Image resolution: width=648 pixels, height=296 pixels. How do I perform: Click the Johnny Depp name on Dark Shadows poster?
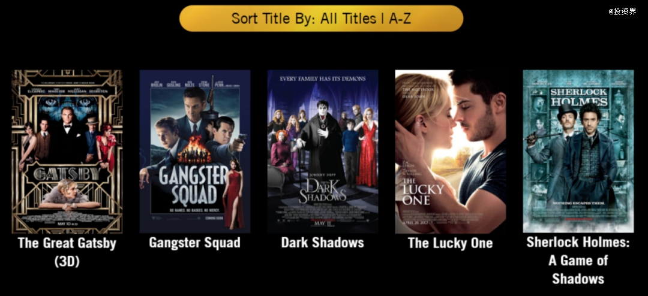[x=323, y=175]
